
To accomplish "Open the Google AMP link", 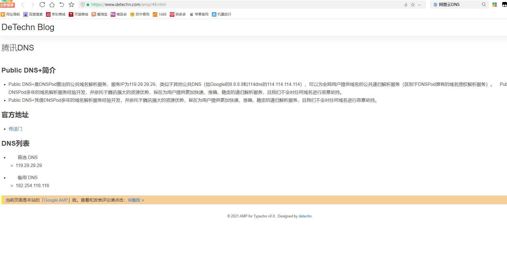I will (56, 200).
